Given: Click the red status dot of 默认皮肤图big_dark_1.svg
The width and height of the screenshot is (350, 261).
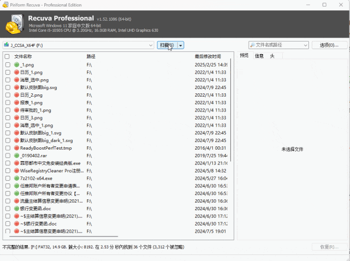Looking at the screenshot, I should [16, 140].
